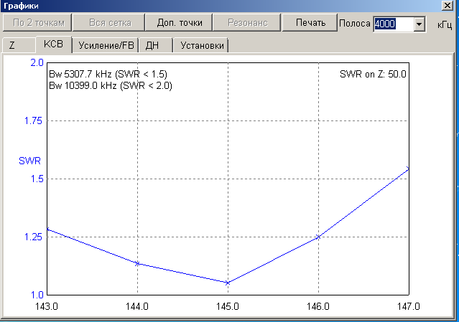Open the Усиление/FB tab
Viewport: 459px width, 322px height.
106,46
